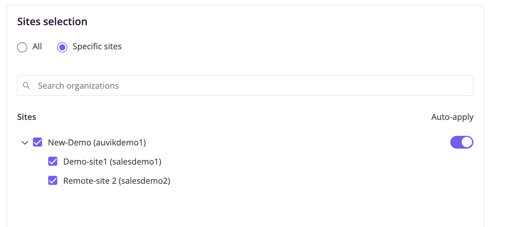This screenshot has width=505, height=227.
Task: Uncheck the Remote-site 2 (salesdemo2) checkbox
Action: coord(53,181)
